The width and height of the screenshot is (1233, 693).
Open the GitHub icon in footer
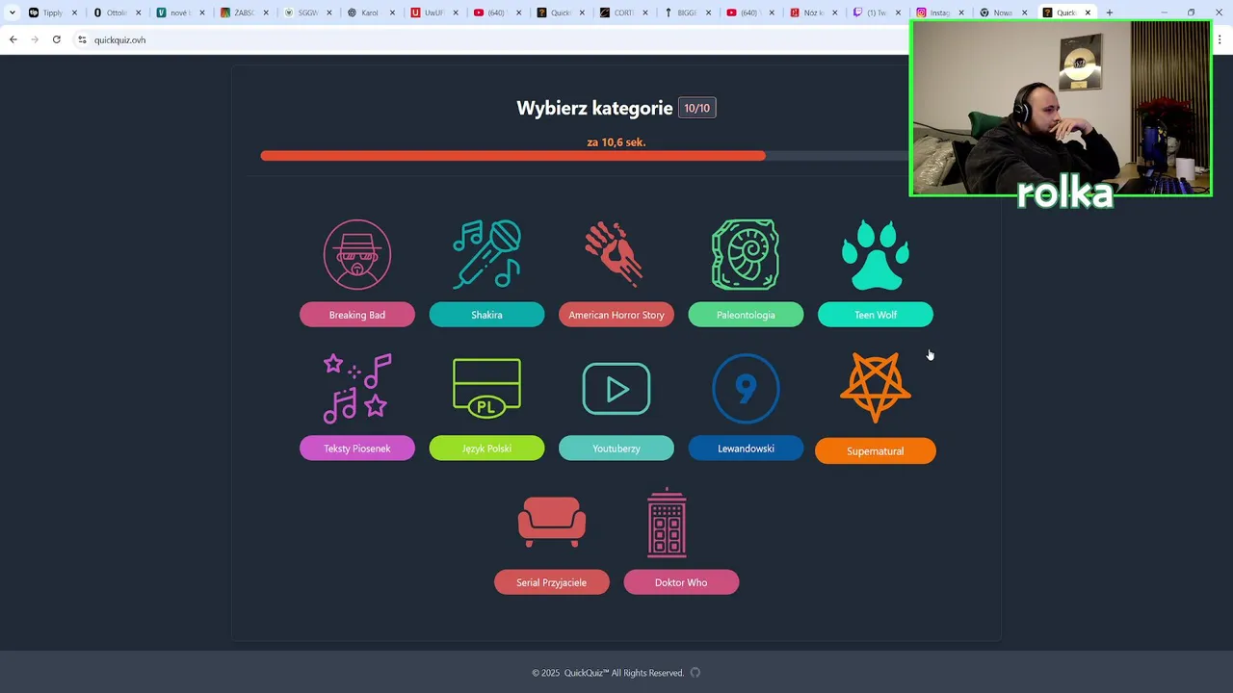[695, 673]
